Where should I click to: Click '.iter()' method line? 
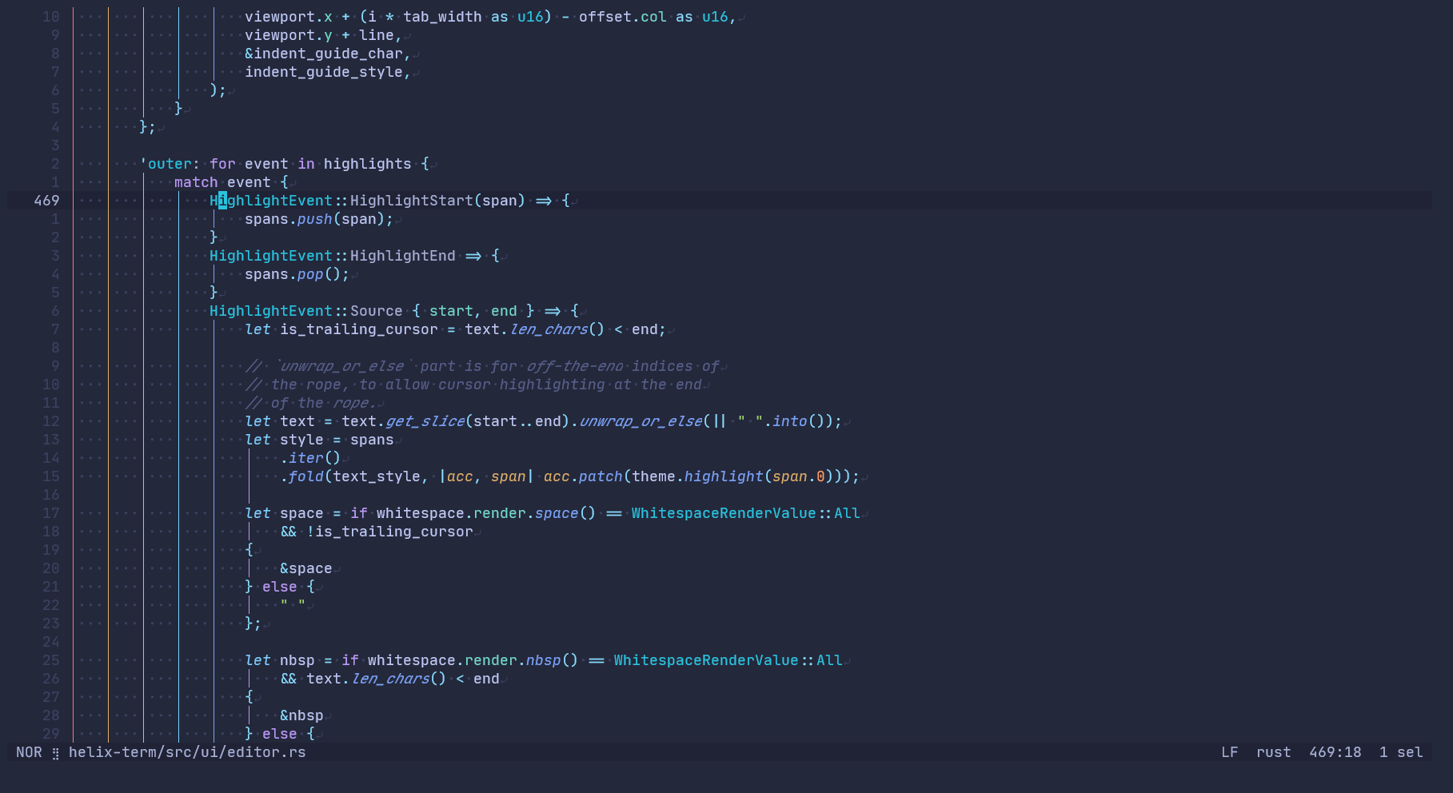coord(310,458)
